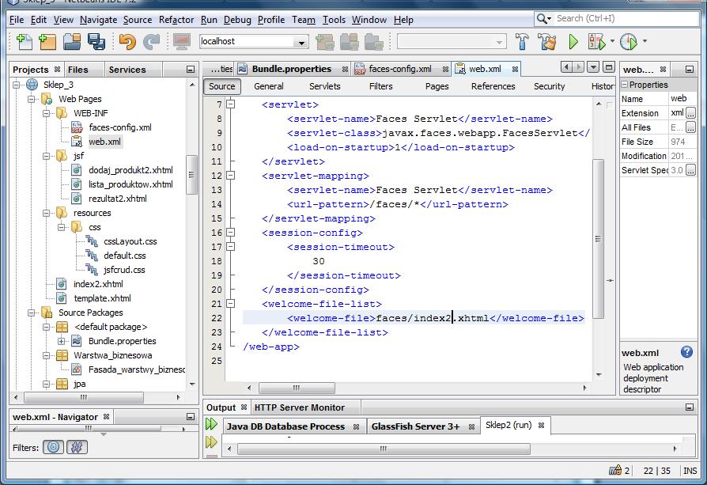Toggle the first Navigator filter button
This screenshot has height=485, width=707.
pos(53,447)
